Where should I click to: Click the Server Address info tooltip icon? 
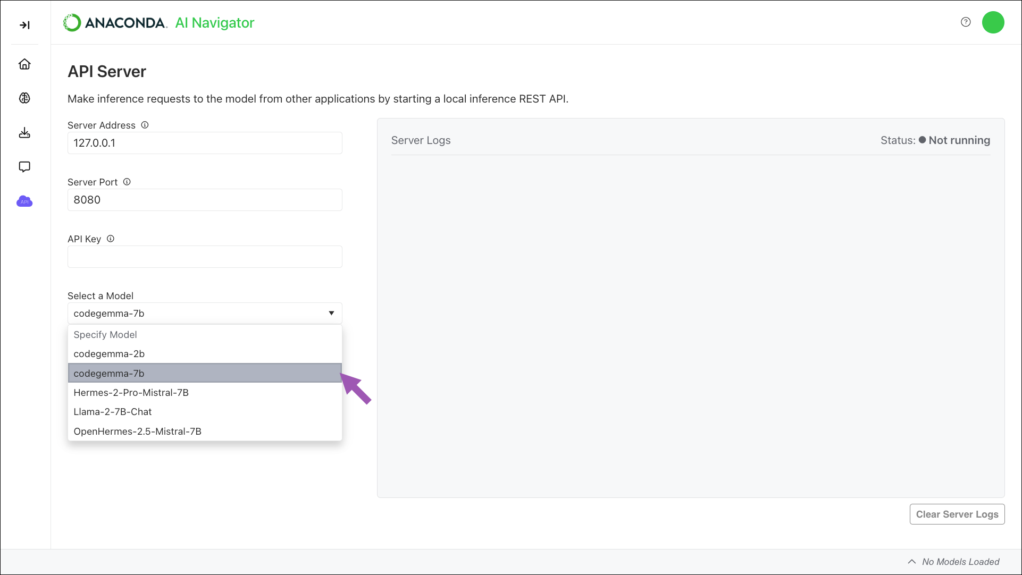click(145, 125)
